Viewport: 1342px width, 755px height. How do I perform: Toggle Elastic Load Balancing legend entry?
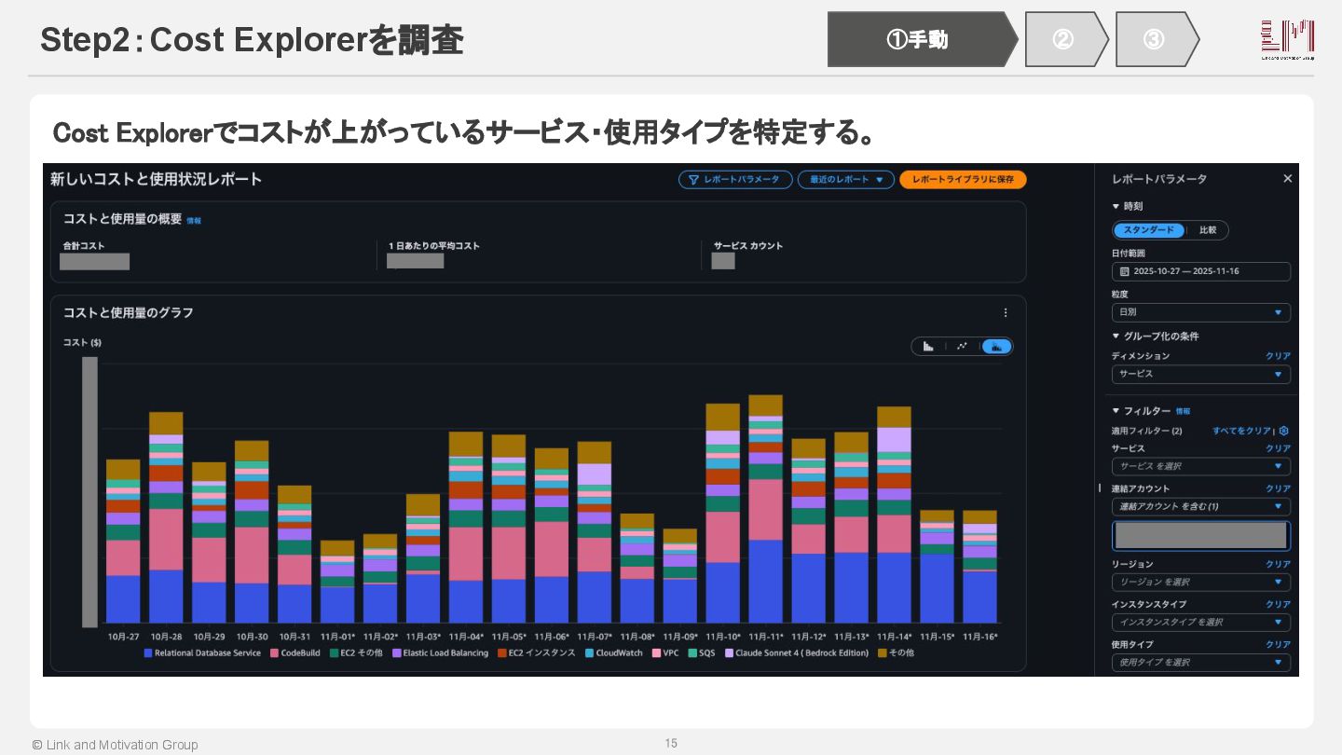tap(440, 653)
